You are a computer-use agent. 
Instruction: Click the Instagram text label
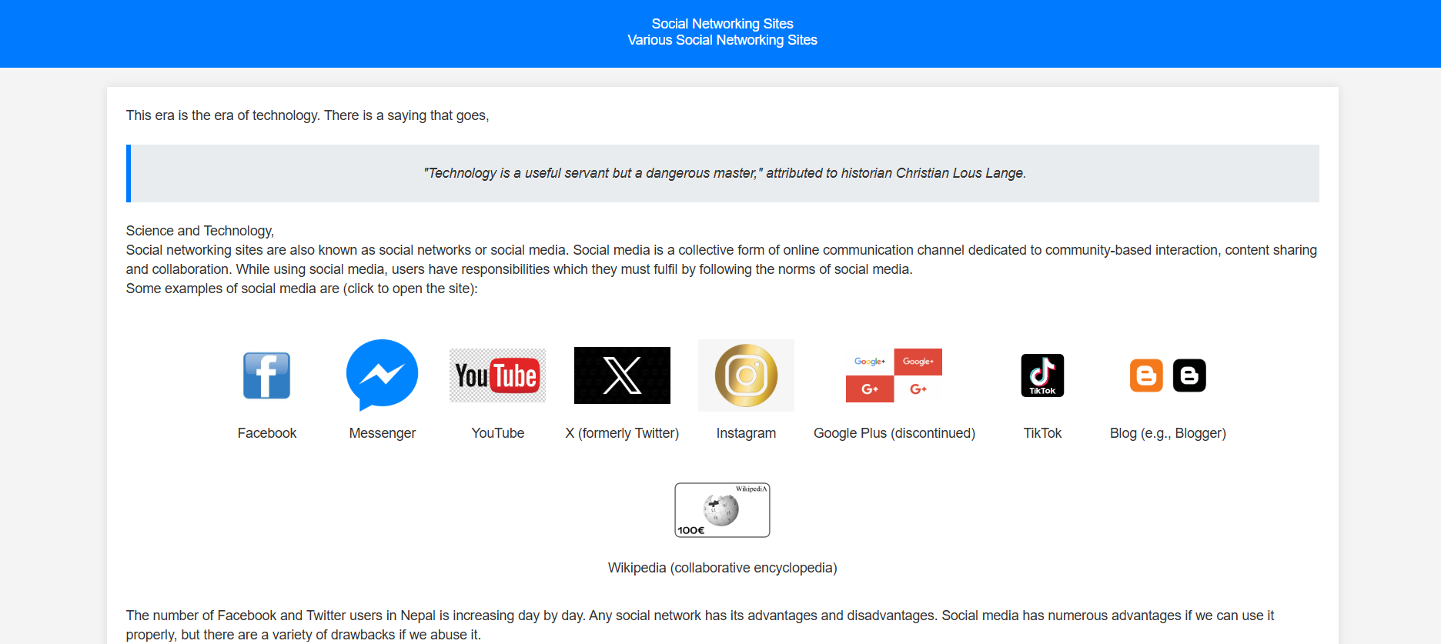click(x=746, y=433)
